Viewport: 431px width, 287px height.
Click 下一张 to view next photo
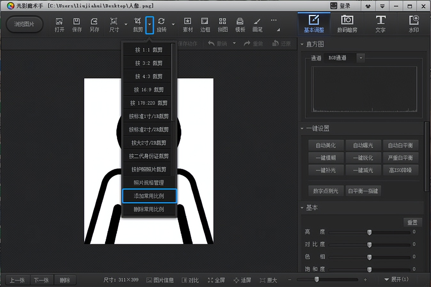(42, 280)
